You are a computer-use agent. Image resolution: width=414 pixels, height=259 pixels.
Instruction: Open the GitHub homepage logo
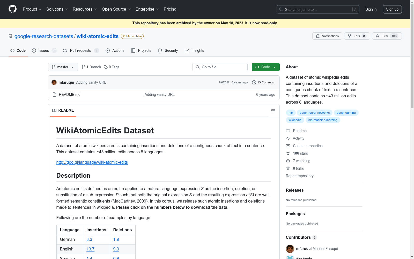tap(12, 9)
